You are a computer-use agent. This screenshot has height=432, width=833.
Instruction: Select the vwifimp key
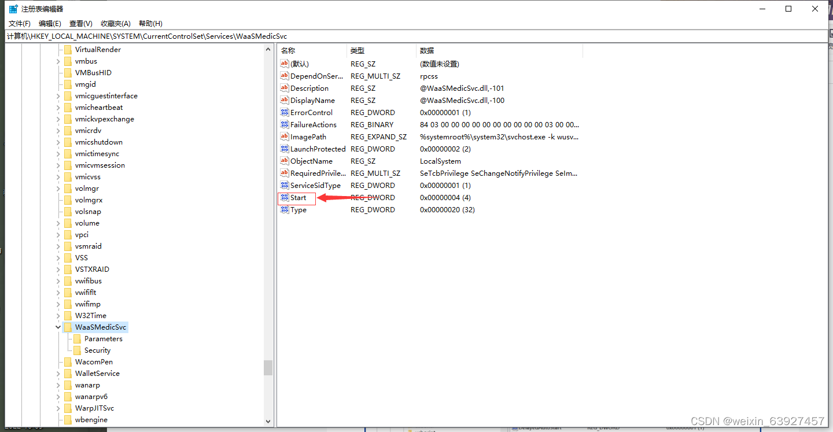pos(87,304)
